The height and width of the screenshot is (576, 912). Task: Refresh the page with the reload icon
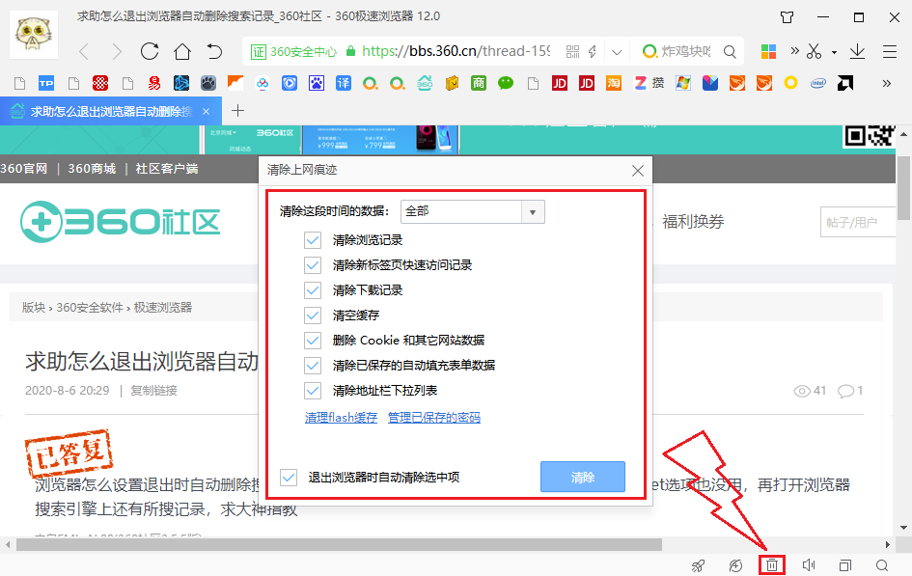[150, 51]
